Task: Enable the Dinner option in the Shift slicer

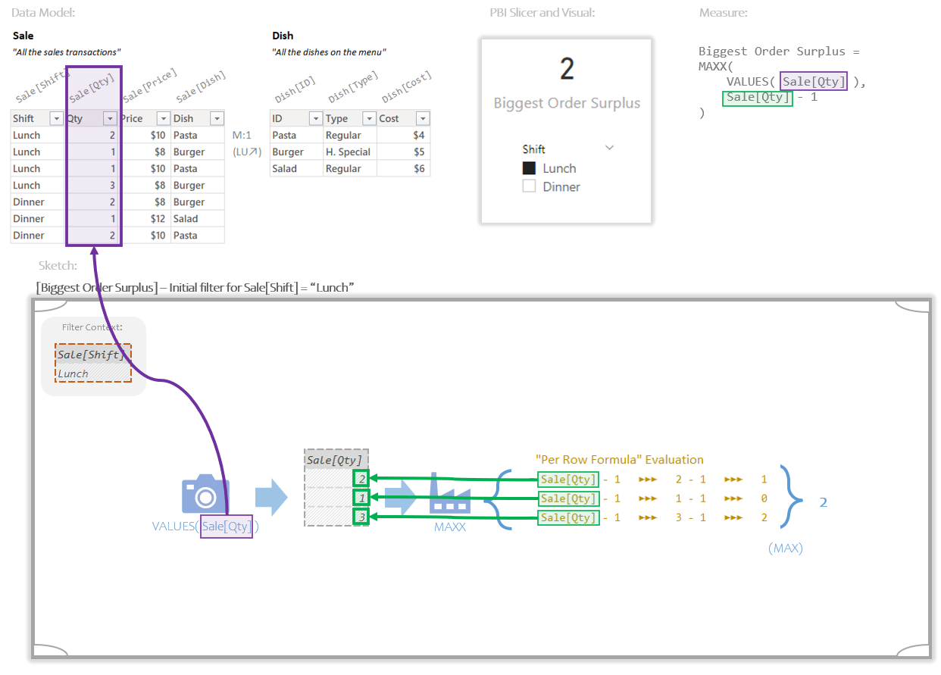Action: [x=530, y=186]
